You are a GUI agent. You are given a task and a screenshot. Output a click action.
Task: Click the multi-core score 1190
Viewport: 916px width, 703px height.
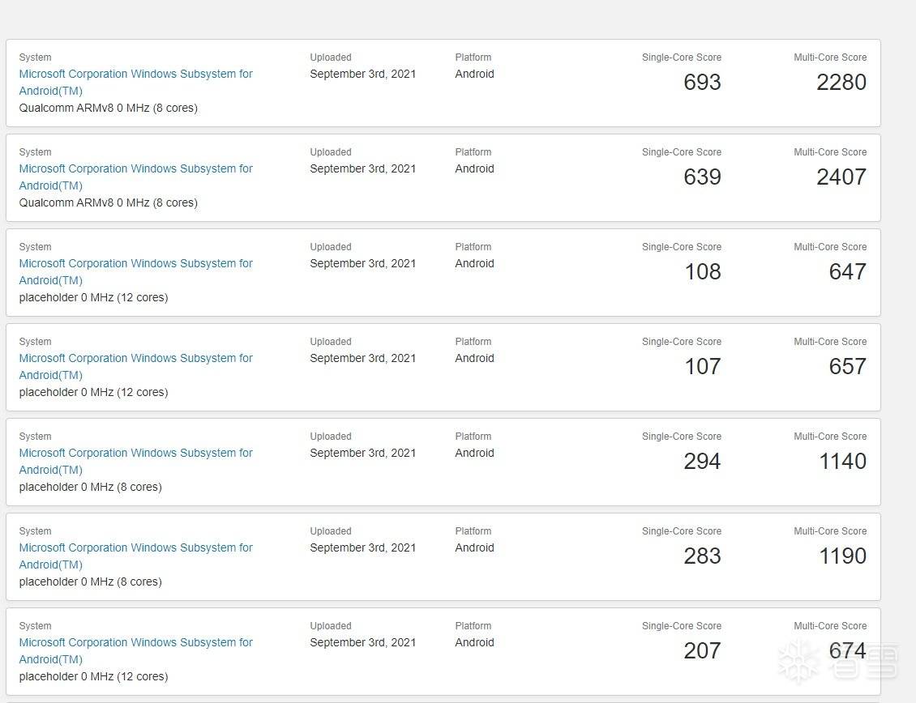[842, 556]
